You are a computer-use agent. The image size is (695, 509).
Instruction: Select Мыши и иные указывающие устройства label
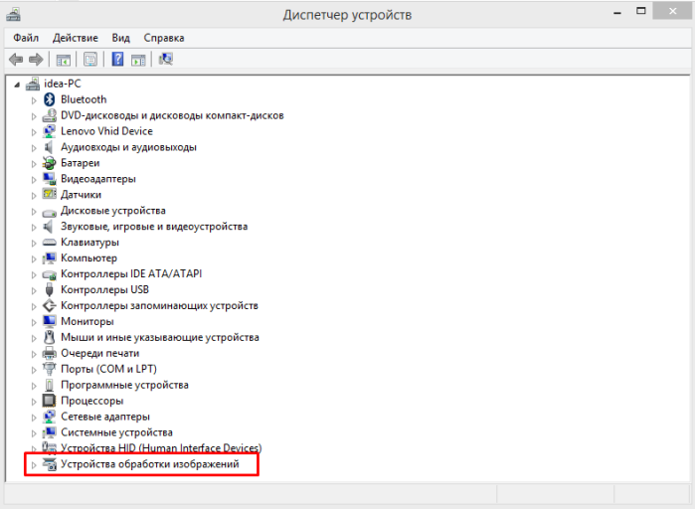click(x=159, y=337)
